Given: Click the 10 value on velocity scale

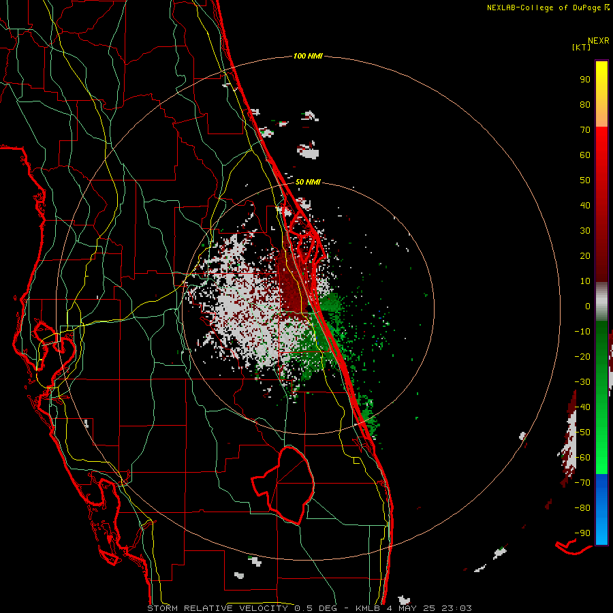Looking at the screenshot, I should click(x=585, y=281).
